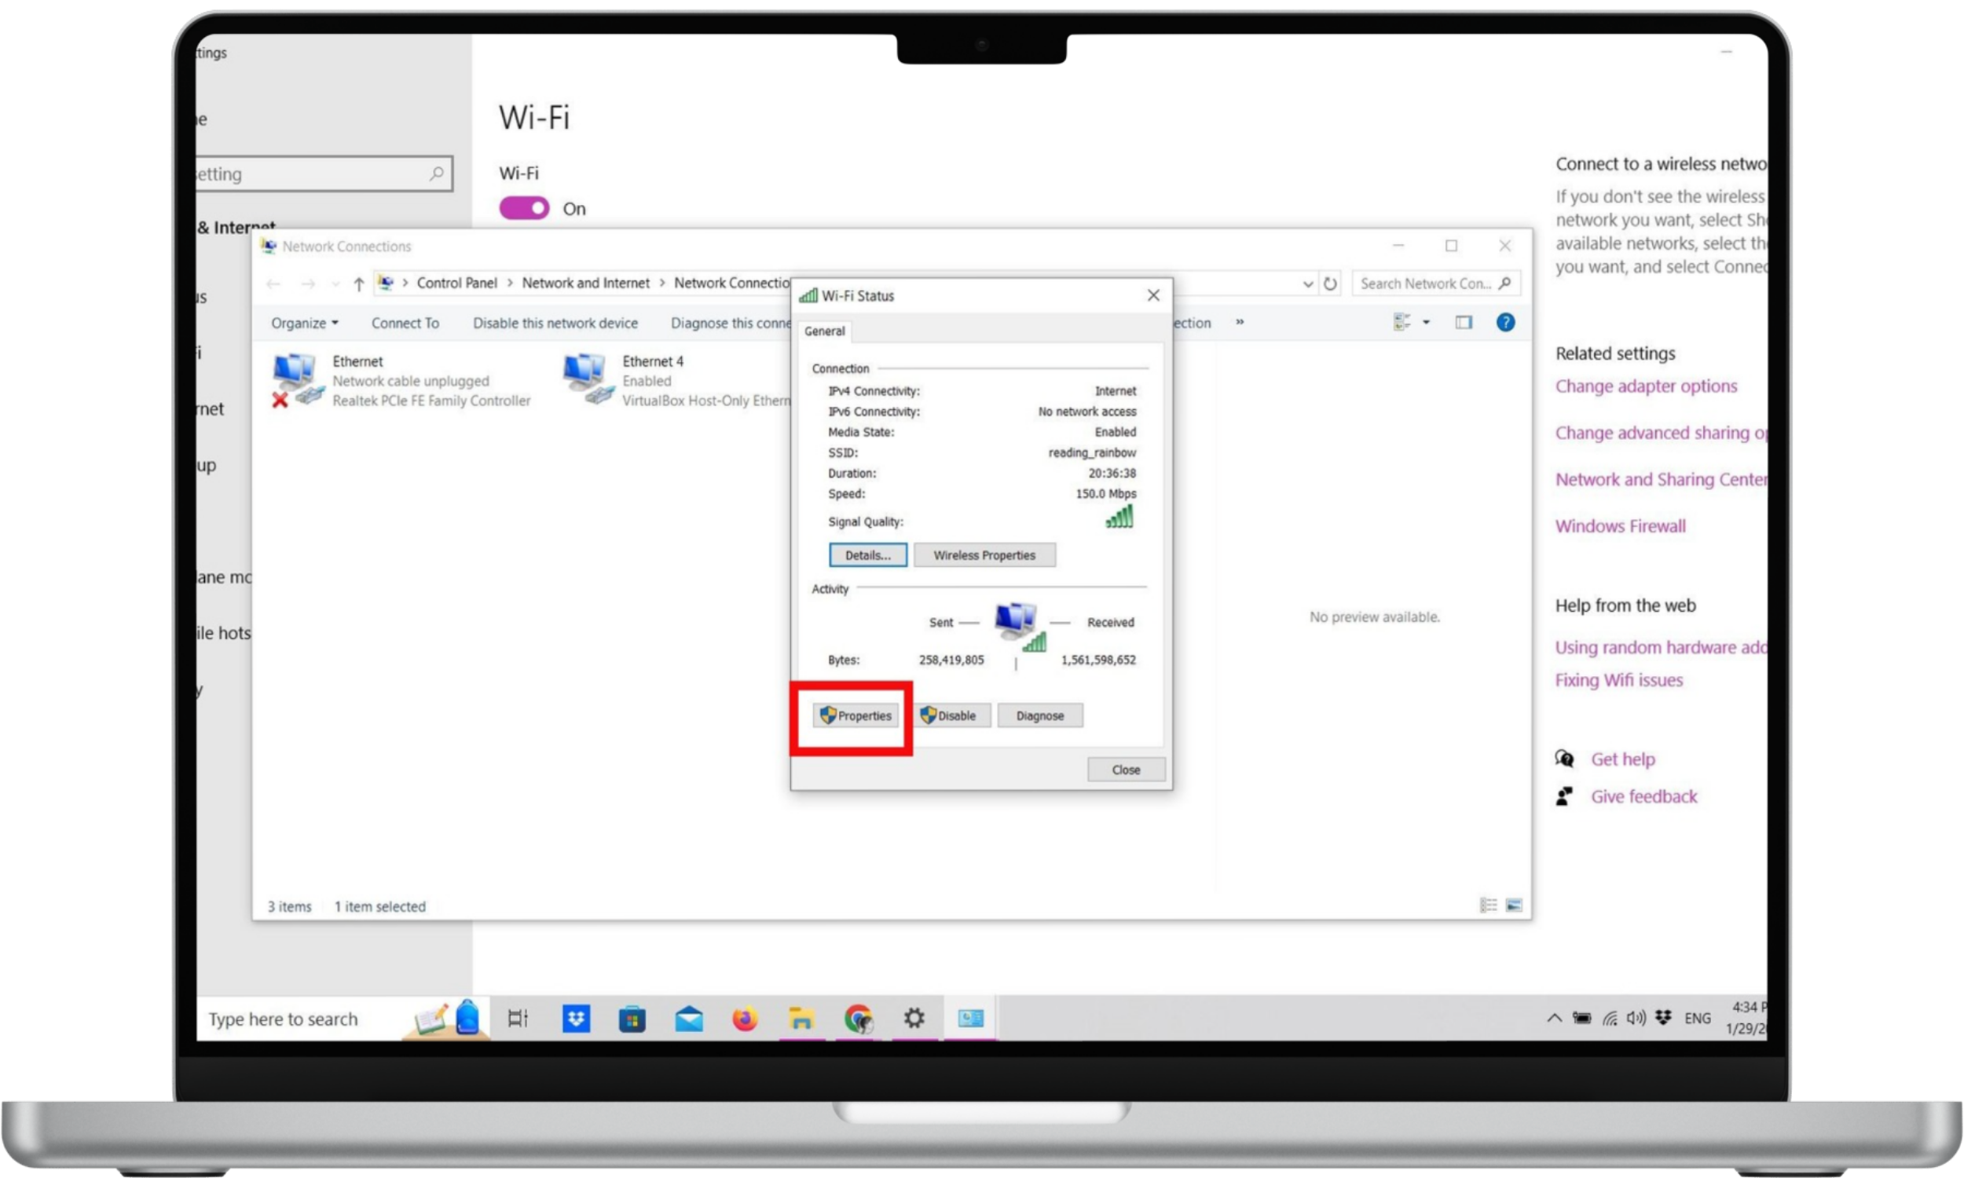Screen dimensions: 1964x1178
Task: Open the change view dropdown arrow
Action: [x=1426, y=322]
